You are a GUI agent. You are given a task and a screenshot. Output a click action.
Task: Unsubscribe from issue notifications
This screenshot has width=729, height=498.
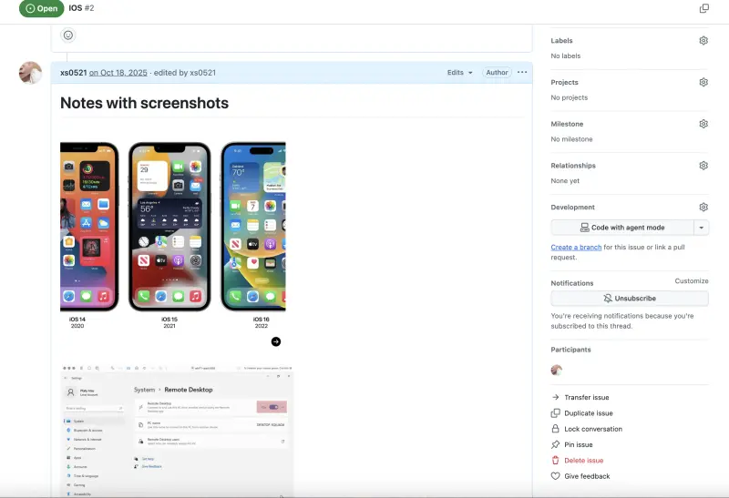coord(629,299)
